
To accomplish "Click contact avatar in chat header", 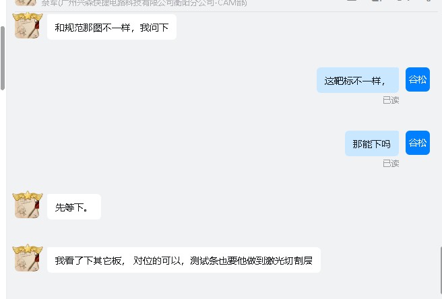I will [26, 3].
